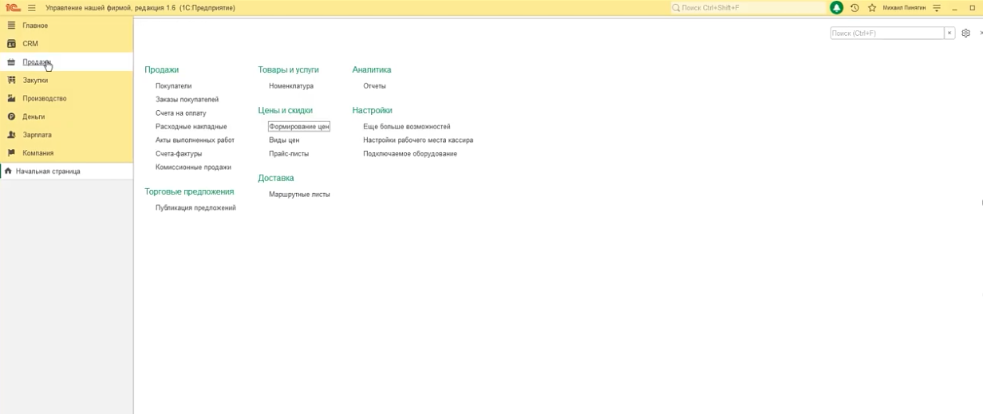983x414 pixels.
Task: Open Формирование цен
Action: point(298,127)
